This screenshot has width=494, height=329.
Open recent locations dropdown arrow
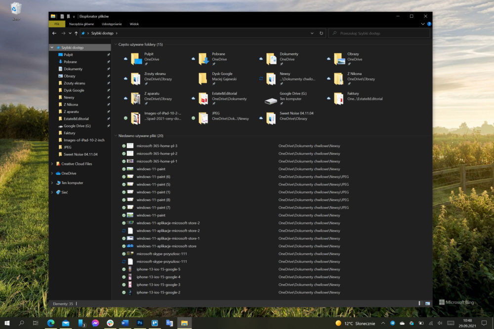point(70,34)
